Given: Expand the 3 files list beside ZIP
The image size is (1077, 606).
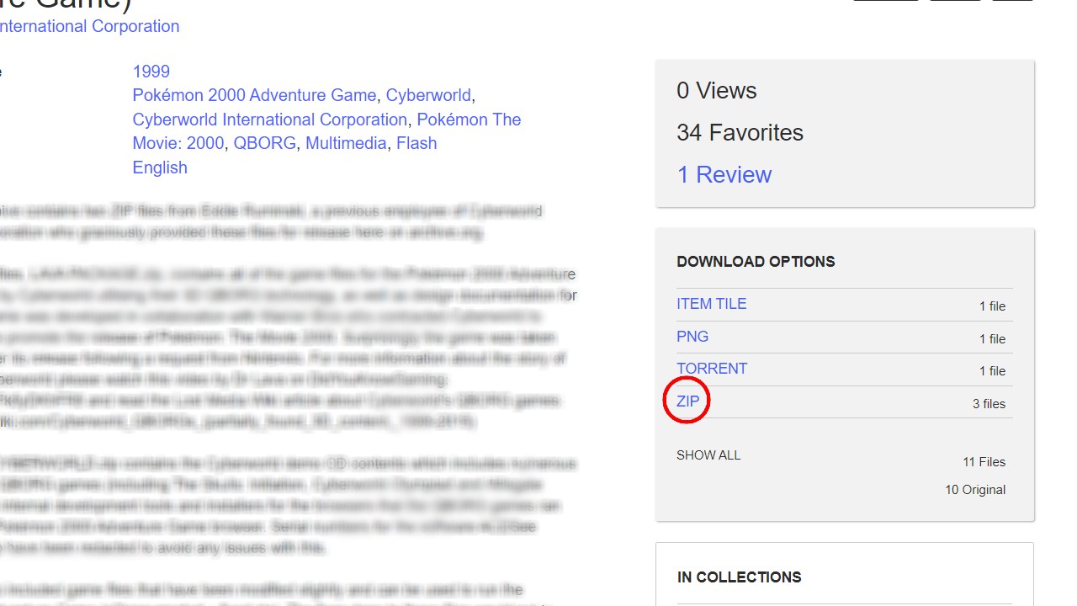Looking at the screenshot, I should tap(989, 404).
